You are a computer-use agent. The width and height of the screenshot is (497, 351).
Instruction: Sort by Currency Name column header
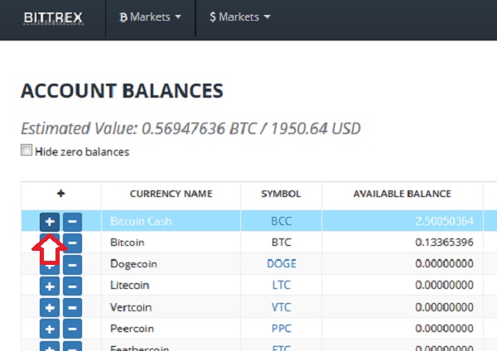171,194
